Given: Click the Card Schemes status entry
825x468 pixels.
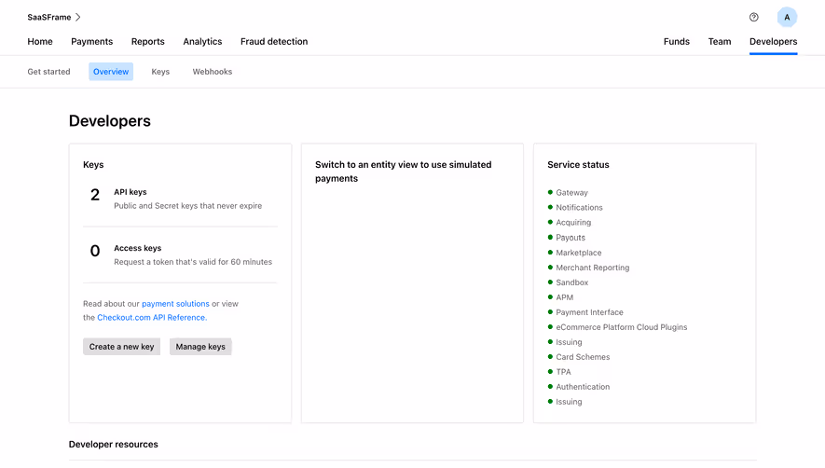Looking at the screenshot, I should [583, 357].
